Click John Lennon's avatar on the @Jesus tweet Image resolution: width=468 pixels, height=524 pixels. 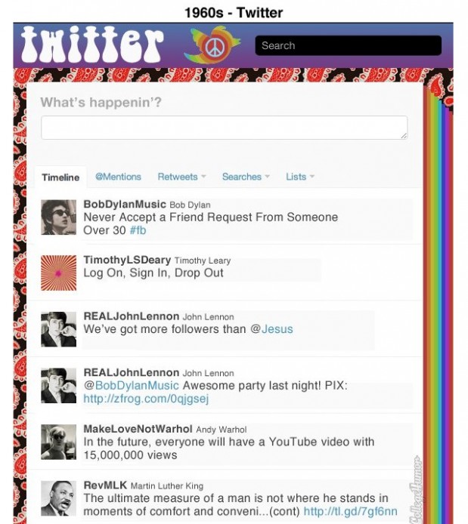coord(58,329)
